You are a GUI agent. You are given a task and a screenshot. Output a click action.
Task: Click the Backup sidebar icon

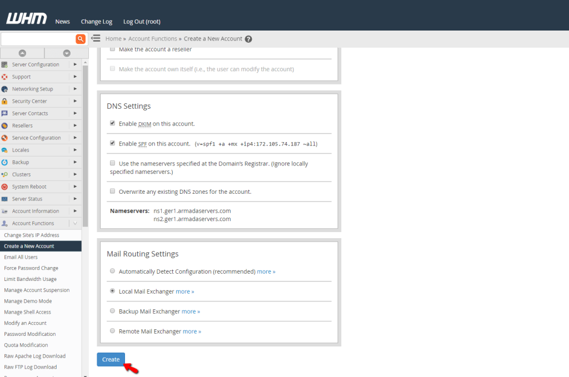click(x=6, y=162)
